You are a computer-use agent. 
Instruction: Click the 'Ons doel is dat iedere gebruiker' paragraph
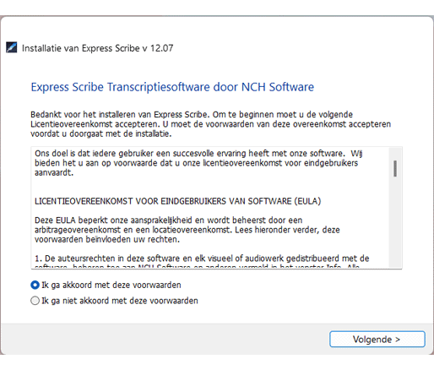pos(198,163)
